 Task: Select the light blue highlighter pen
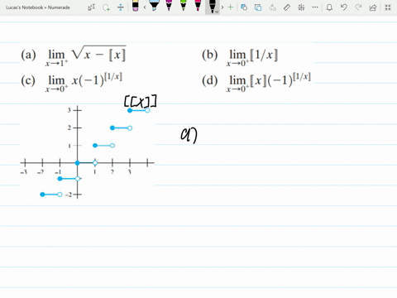tap(155, 6)
